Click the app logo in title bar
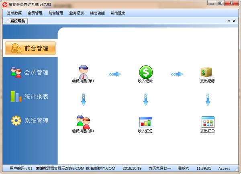The width and height of the screenshot is (241, 174). click(5, 4)
